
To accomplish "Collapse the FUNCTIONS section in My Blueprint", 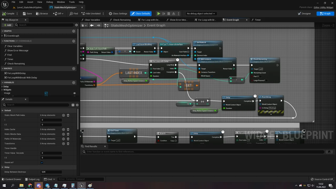I will (x=2, y=41).
